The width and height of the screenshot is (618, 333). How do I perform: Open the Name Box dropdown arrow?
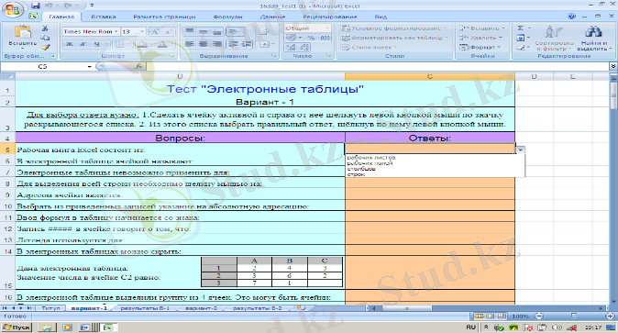click(x=90, y=67)
